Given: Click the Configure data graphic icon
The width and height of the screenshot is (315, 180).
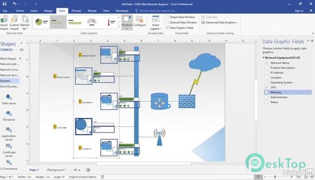Looking at the screenshot, I should click(x=139, y=20).
